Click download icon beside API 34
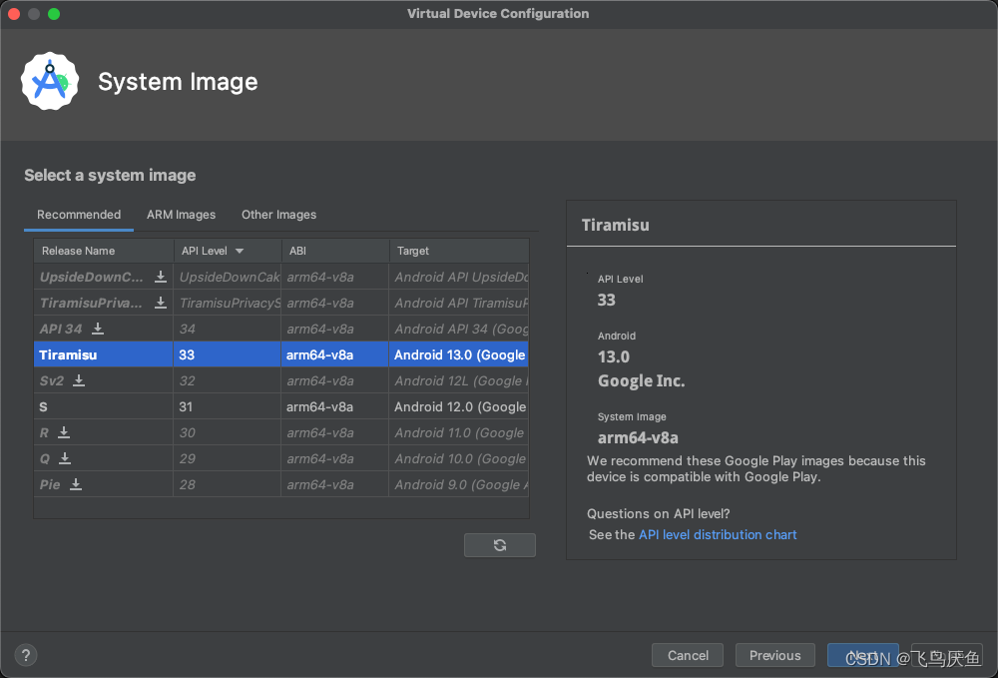Viewport: 998px width, 678px height. coord(98,329)
